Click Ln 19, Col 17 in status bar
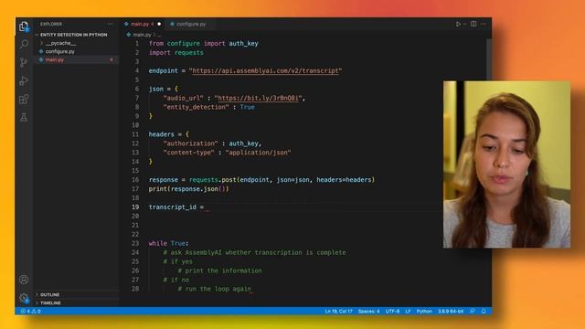This screenshot has width=585, height=329. pos(338,311)
